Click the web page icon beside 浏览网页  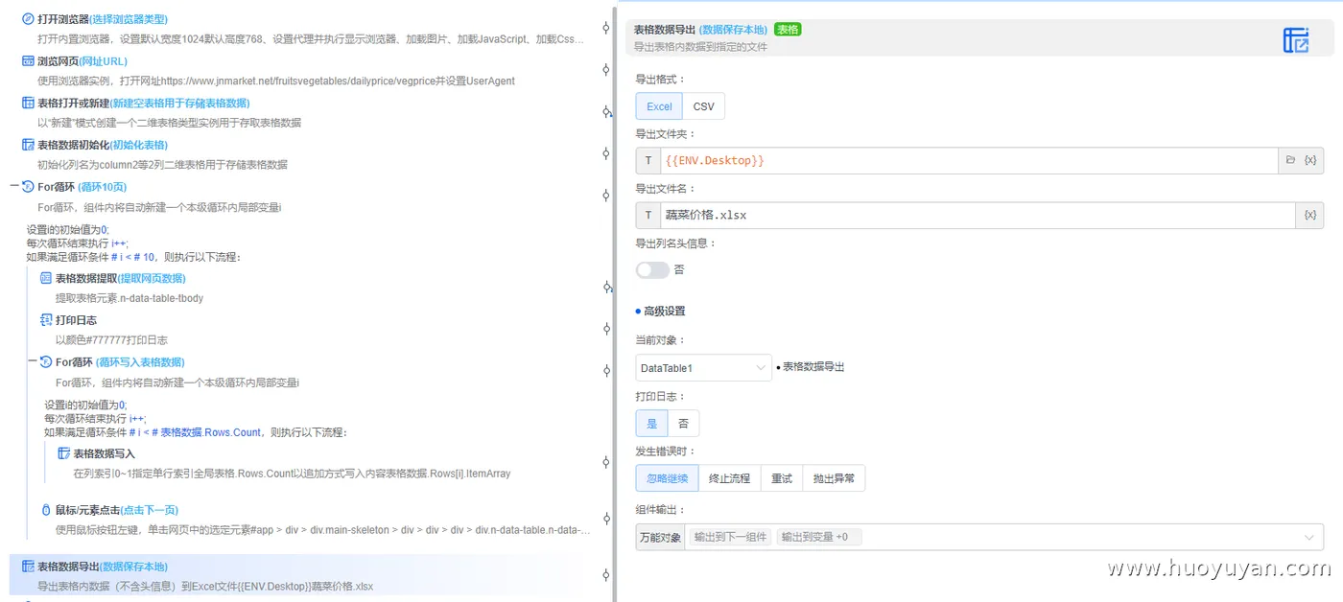pos(28,61)
